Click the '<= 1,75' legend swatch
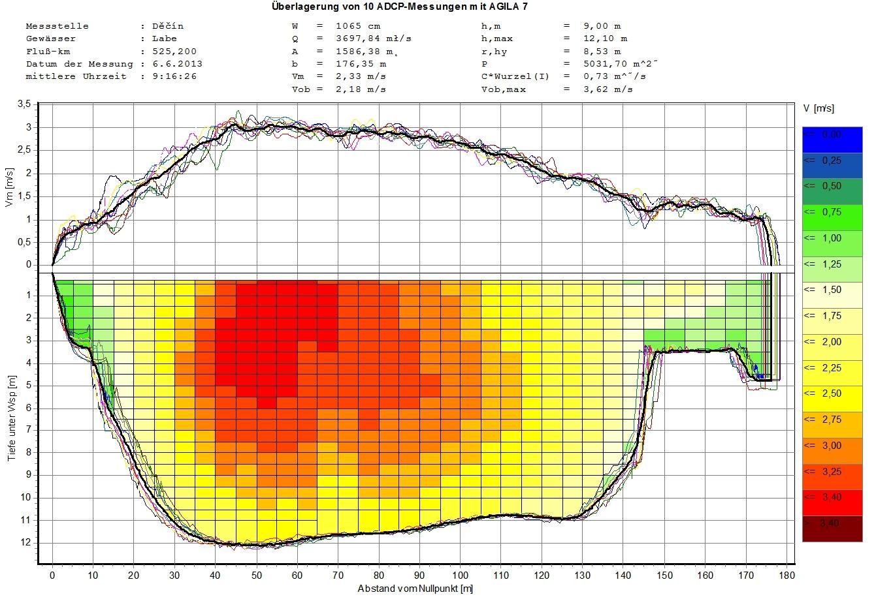The image size is (876, 599). coord(832,320)
